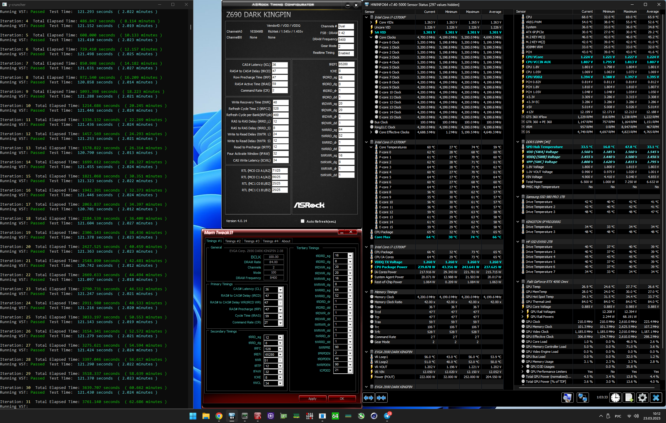Click the tREFI field in Timing Configurator
The image size is (666, 423).
[346, 64]
